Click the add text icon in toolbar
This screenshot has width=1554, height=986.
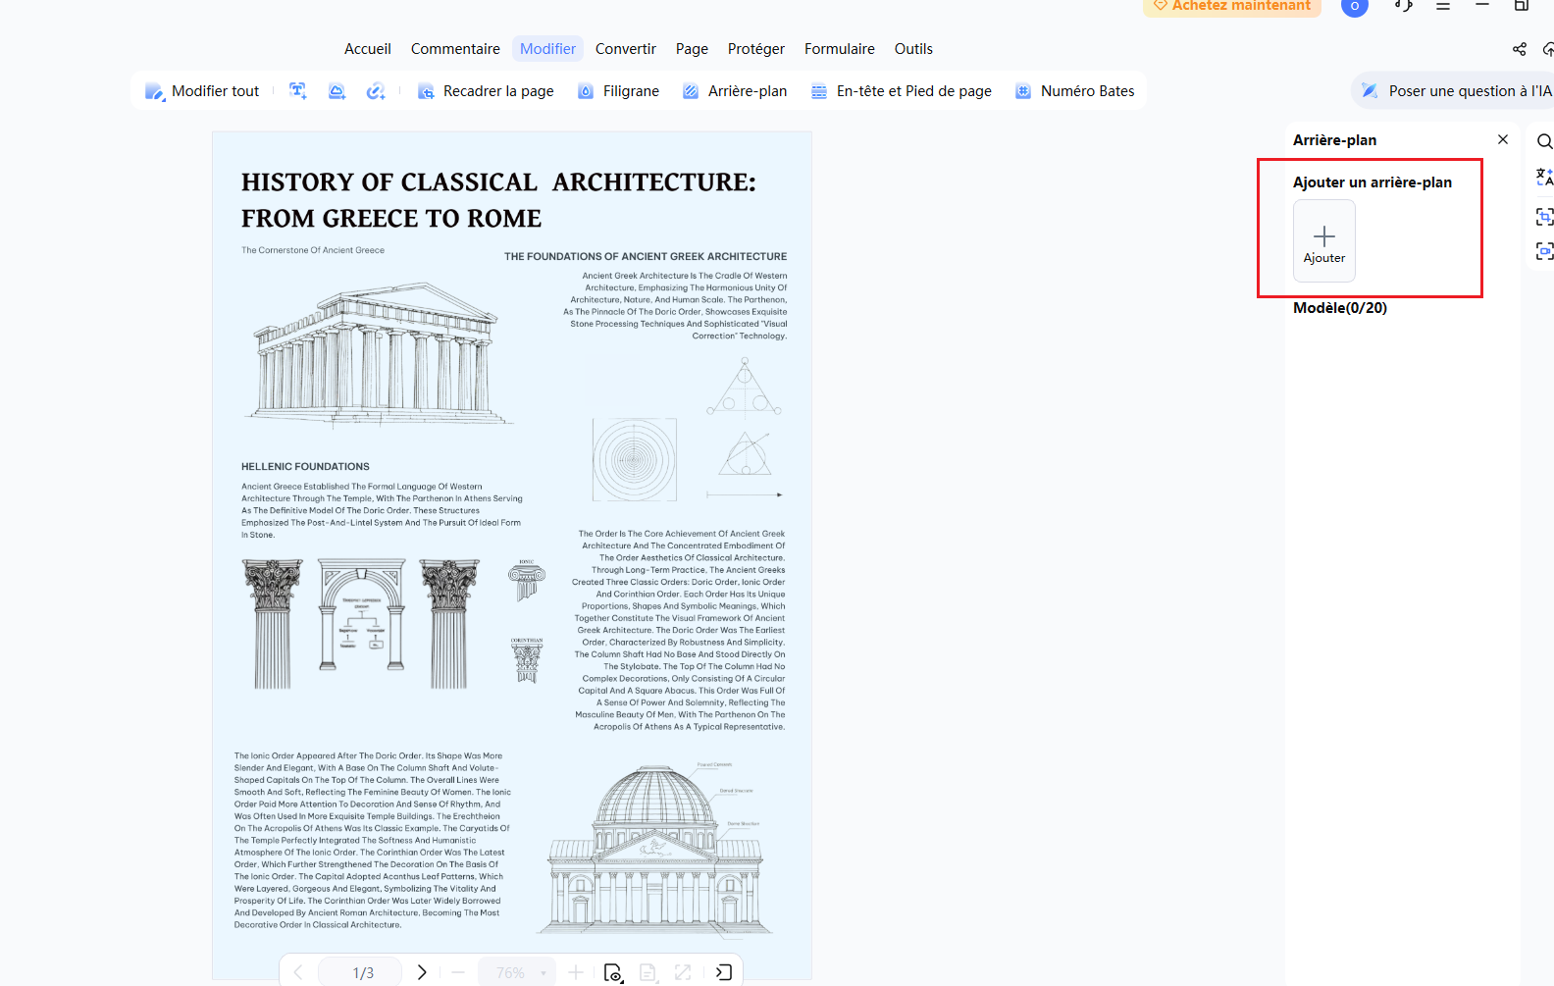click(x=298, y=91)
